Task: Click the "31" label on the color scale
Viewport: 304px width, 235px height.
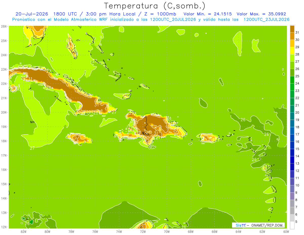Action: tap(297, 32)
